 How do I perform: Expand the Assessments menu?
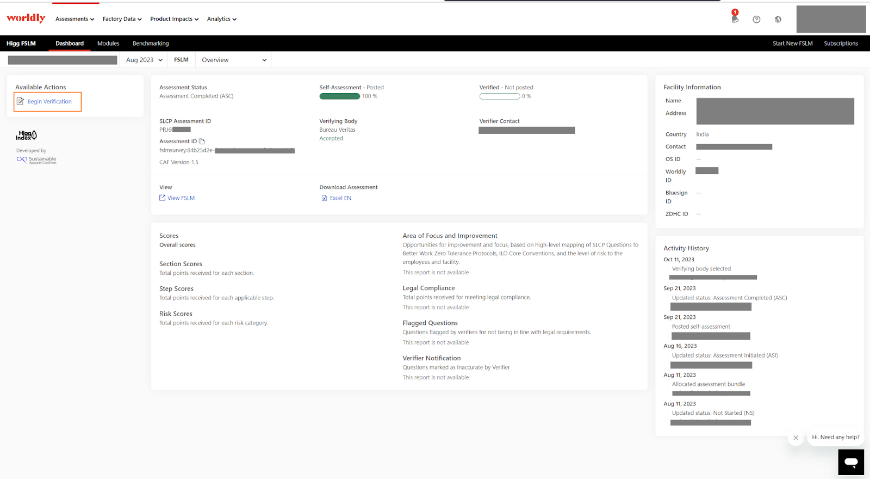[75, 19]
